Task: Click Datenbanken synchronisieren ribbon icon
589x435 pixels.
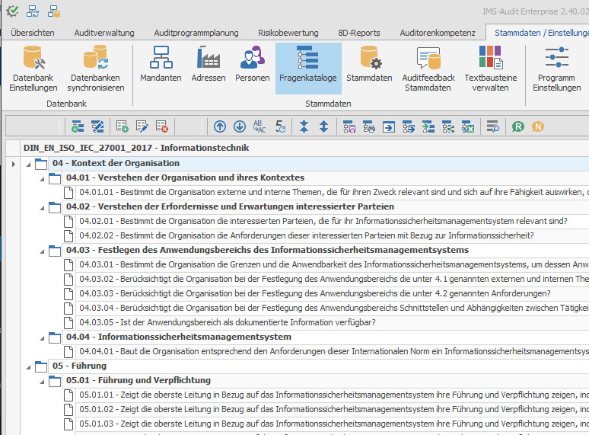Action: 95,68
